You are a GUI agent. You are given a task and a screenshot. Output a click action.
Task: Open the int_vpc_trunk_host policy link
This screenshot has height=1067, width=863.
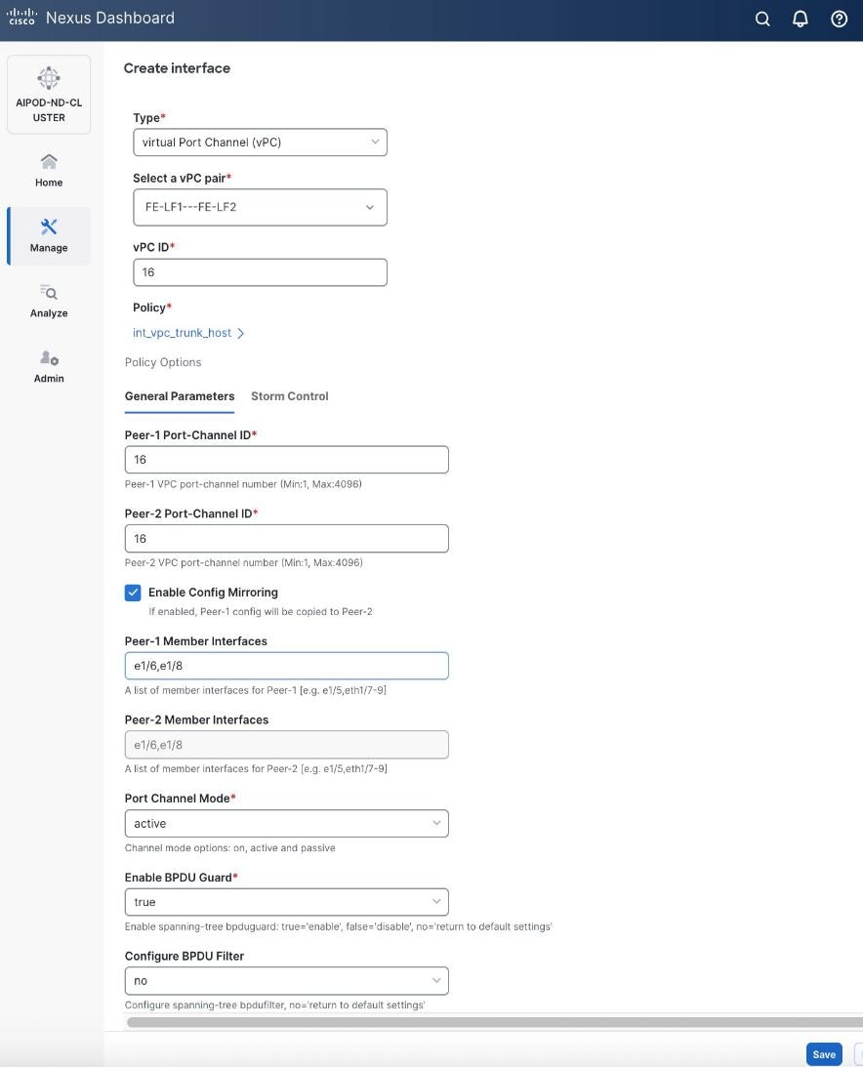pos(183,333)
